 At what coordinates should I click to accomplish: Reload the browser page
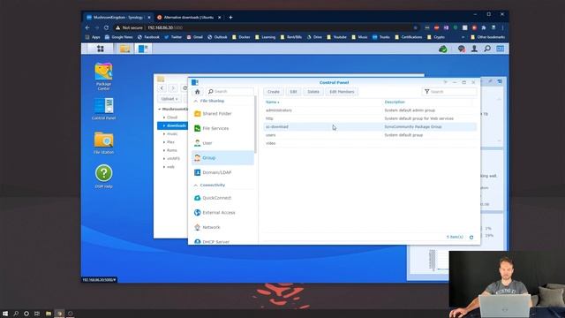[106, 27]
